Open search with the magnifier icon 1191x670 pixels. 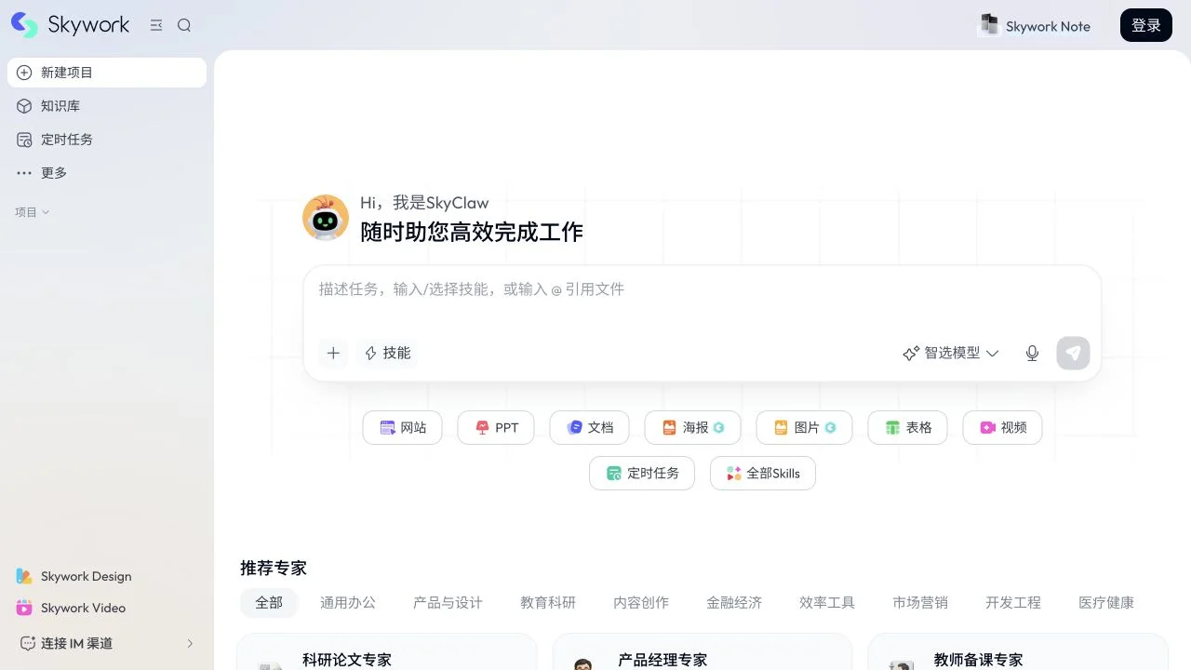pos(184,25)
